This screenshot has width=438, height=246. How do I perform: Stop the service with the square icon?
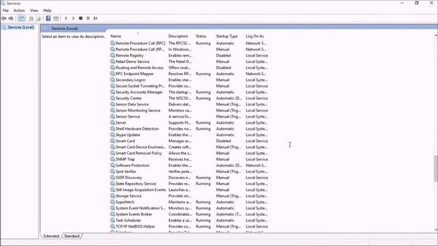[x=81, y=18]
